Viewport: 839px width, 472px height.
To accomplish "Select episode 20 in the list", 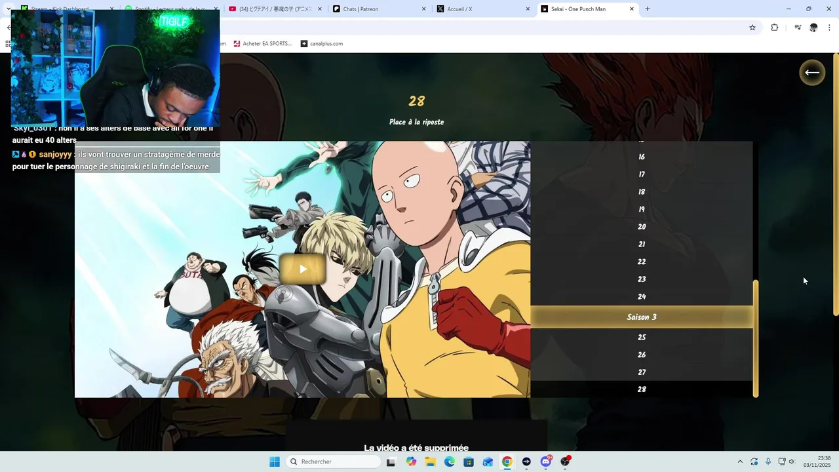I will click(x=642, y=227).
